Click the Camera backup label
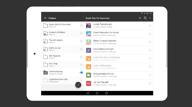The height and width of the screenshot is (107, 192). (56, 71)
